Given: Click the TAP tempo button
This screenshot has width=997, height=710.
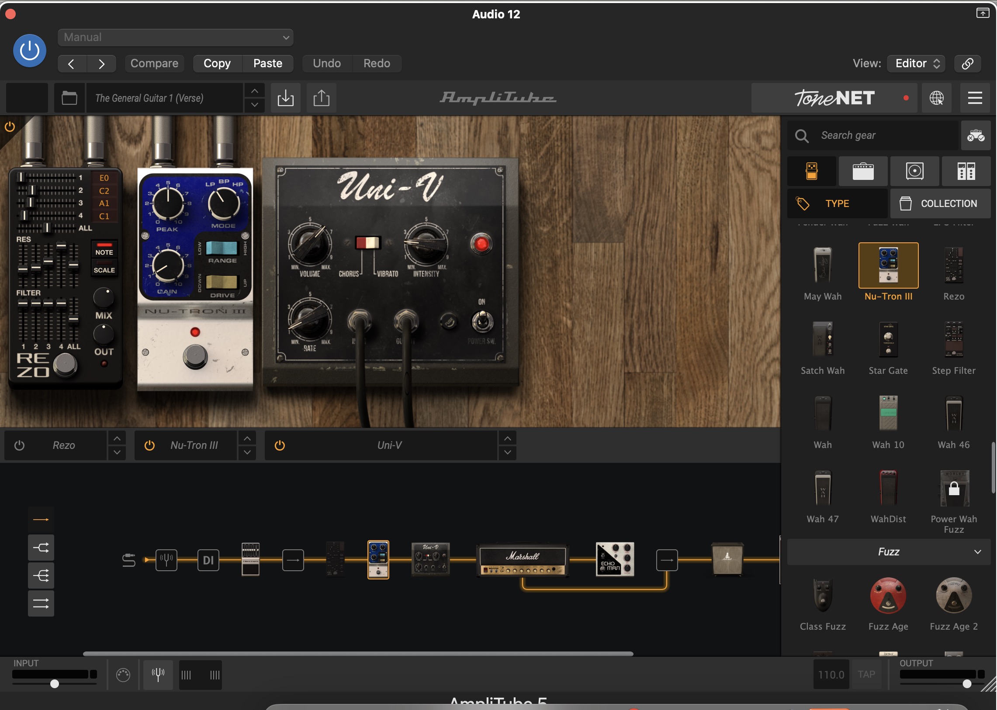Looking at the screenshot, I should tap(866, 675).
